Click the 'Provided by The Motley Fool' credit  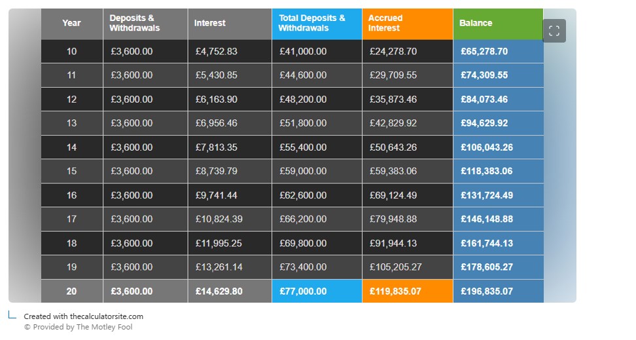point(78,327)
